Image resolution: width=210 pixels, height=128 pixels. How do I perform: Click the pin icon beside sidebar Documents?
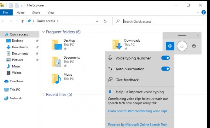[37, 54]
